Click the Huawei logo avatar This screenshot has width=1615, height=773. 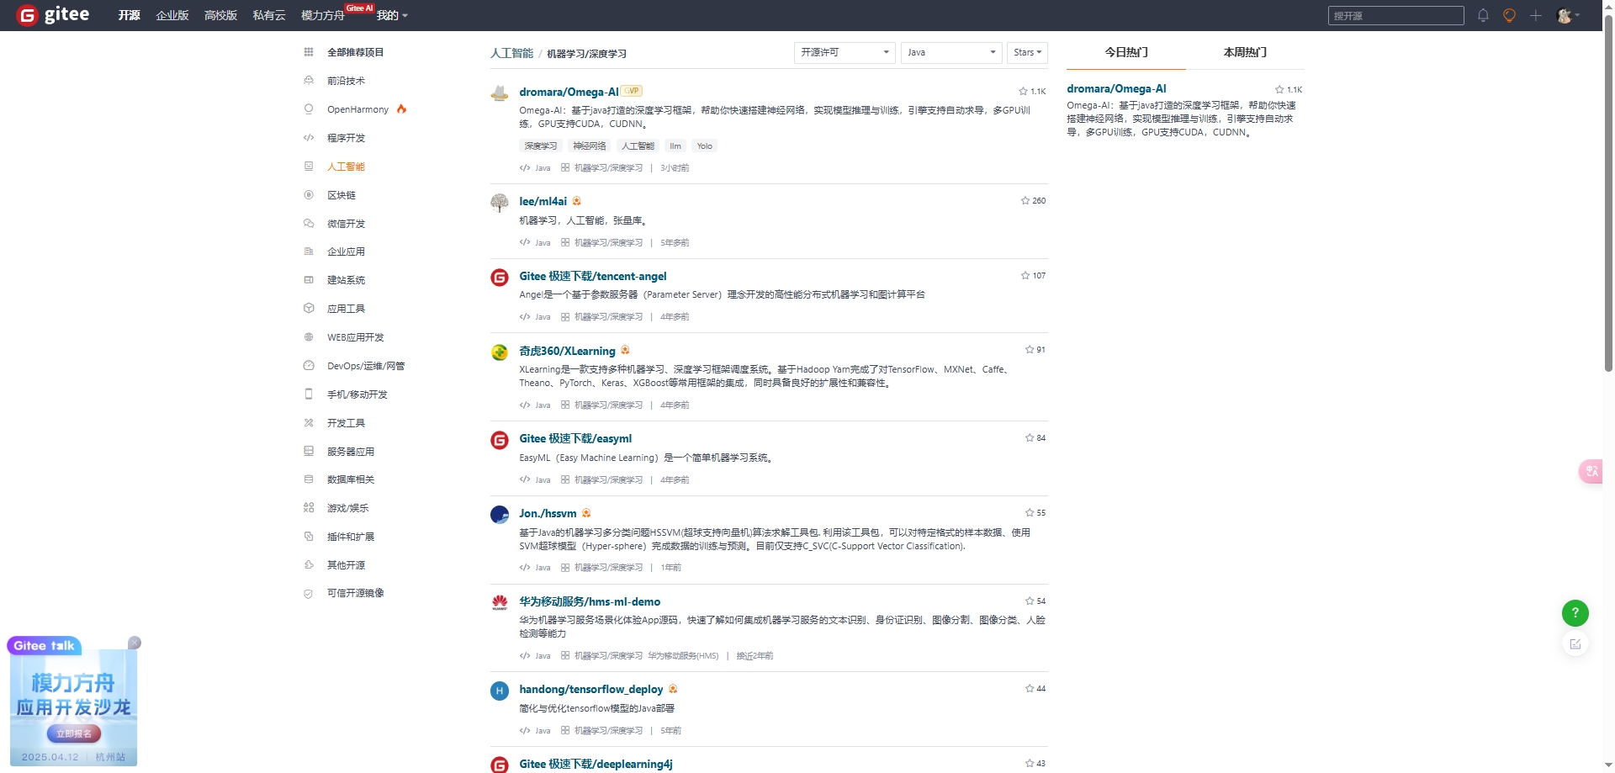(x=500, y=603)
